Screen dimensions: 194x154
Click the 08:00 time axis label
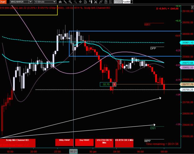[x=164, y=152]
